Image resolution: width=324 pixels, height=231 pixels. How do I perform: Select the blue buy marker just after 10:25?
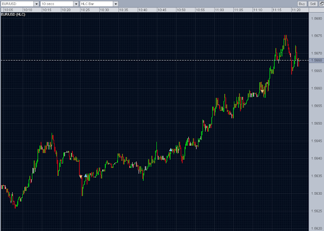click(x=86, y=176)
